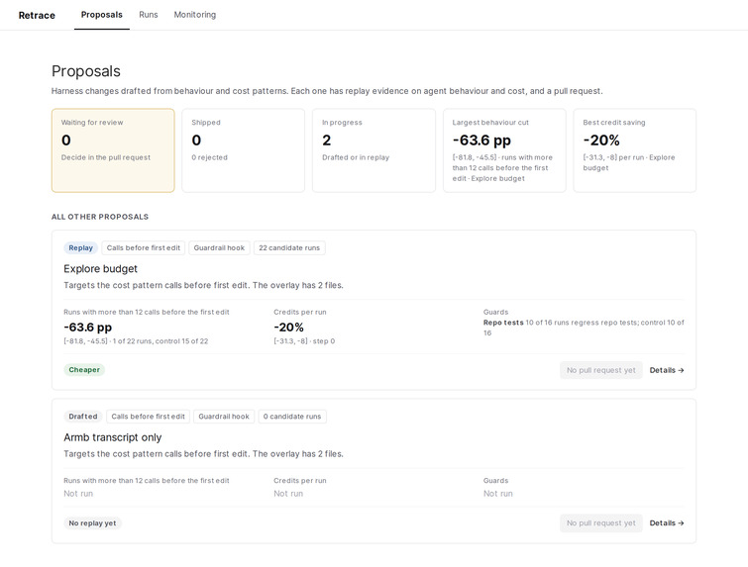Open Details for Explore budget
This screenshot has height=567, width=748.
tap(667, 370)
